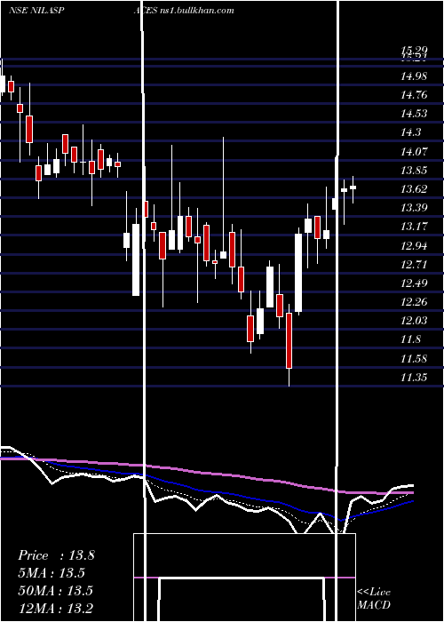Click the 5MA : 13.5 readout
The image size is (444, 622).
tap(52, 573)
